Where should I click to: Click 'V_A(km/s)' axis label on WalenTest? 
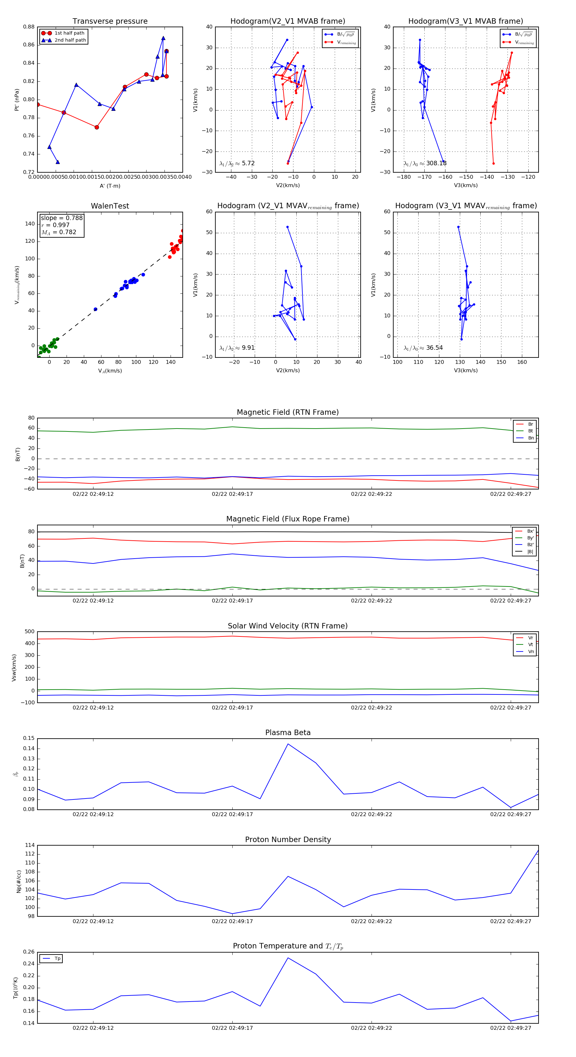point(110,371)
